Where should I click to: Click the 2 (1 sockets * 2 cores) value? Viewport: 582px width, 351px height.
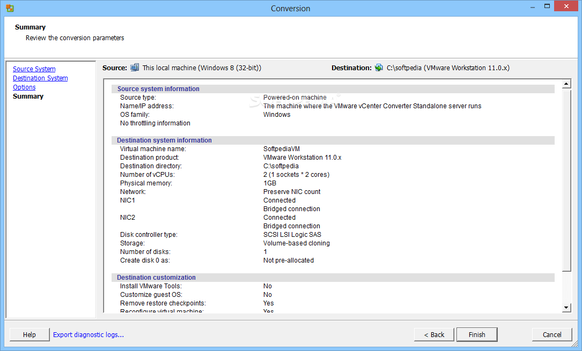pos(296,175)
